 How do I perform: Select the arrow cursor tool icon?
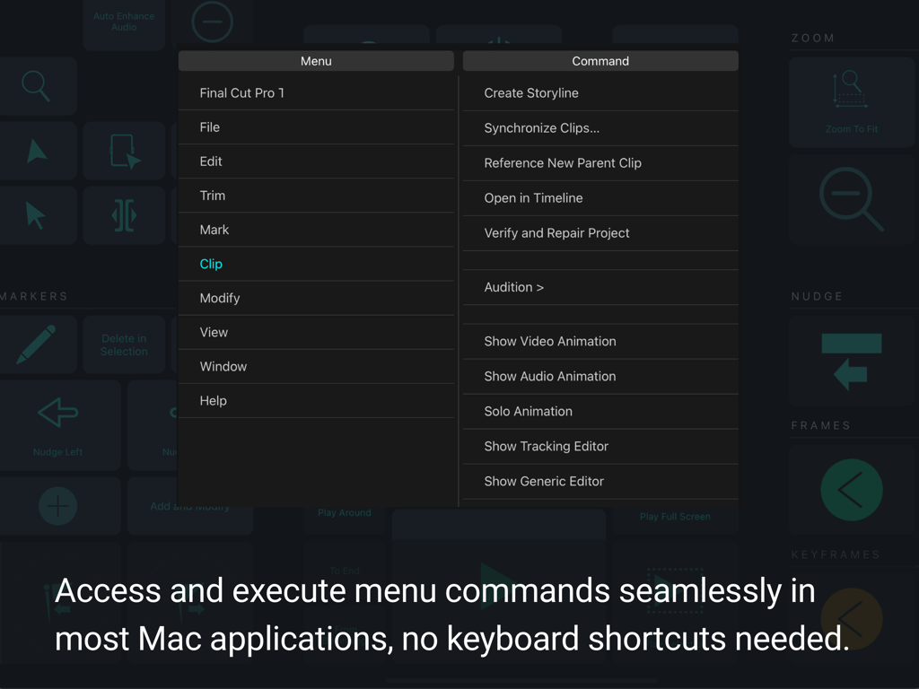coord(38,215)
